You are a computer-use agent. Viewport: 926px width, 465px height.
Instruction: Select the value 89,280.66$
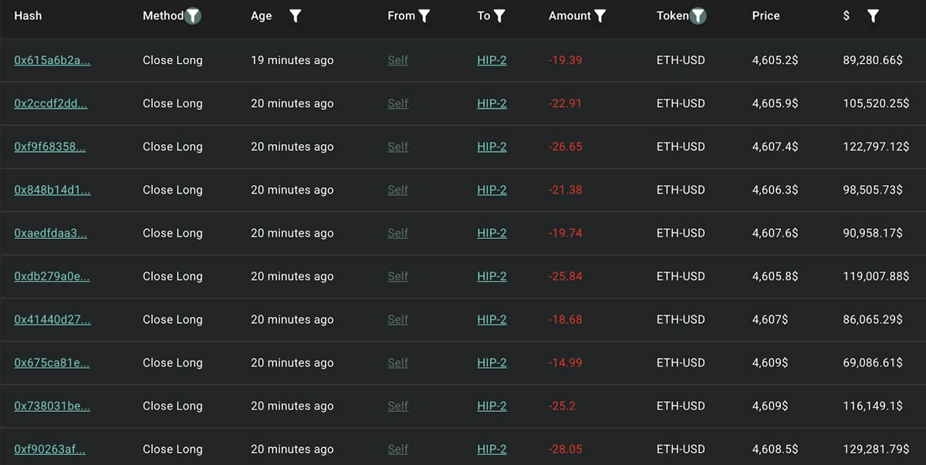pyautogui.click(x=873, y=60)
